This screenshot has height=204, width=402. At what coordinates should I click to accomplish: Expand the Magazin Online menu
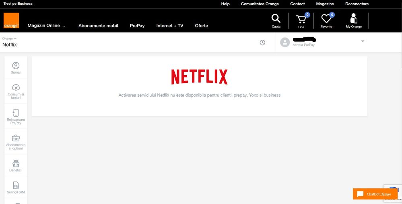click(x=46, y=26)
